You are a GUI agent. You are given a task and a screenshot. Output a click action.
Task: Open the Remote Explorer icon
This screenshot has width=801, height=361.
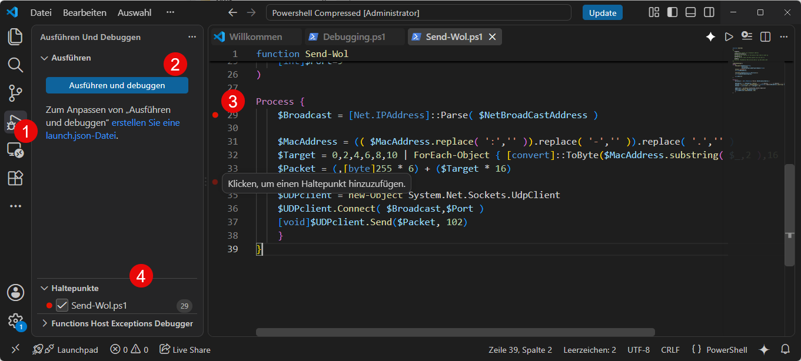point(15,150)
